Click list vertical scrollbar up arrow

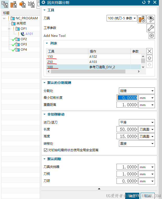point(143,56)
